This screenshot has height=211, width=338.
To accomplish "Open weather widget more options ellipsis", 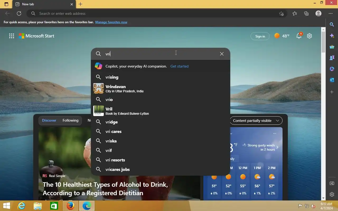I will point(275,133).
